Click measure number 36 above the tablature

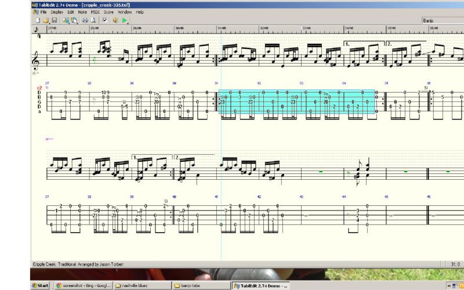coord(429,84)
